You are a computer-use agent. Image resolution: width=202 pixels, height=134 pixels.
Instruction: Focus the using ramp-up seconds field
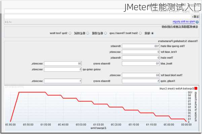[63, 69]
